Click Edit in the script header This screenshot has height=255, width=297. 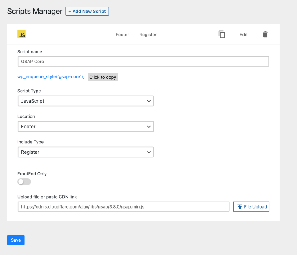(243, 35)
